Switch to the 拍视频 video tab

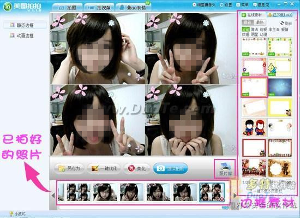pos(99,8)
